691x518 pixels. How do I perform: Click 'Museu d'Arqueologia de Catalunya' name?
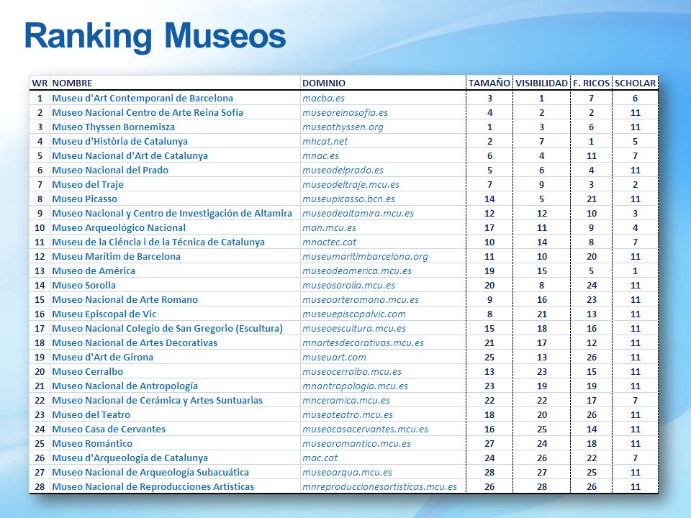coord(130,458)
